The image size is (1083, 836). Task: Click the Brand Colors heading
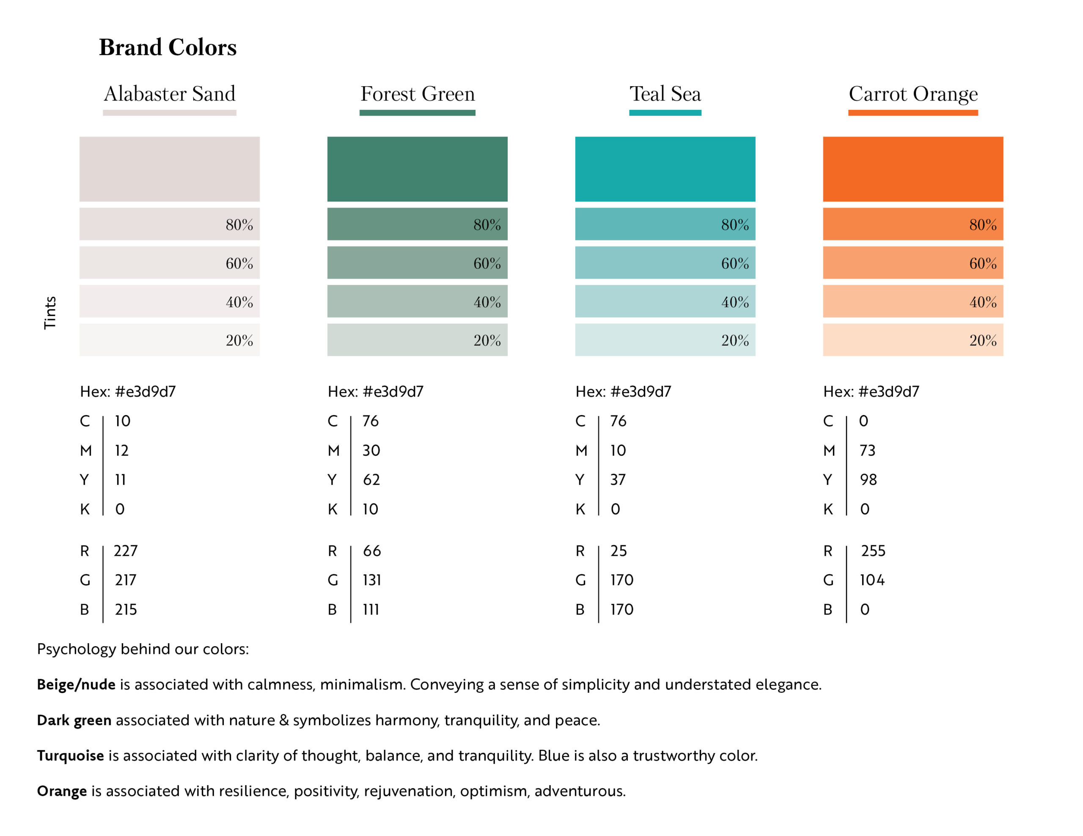pos(168,48)
